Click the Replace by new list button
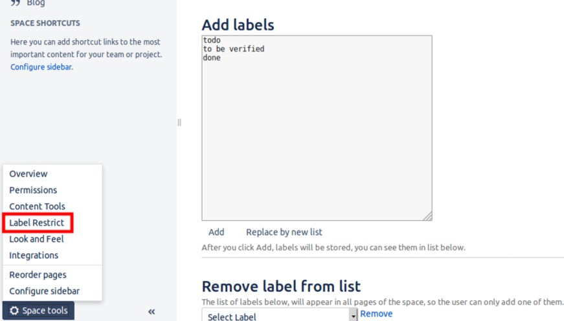Image resolution: width=564 pixels, height=321 pixels. point(284,232)
